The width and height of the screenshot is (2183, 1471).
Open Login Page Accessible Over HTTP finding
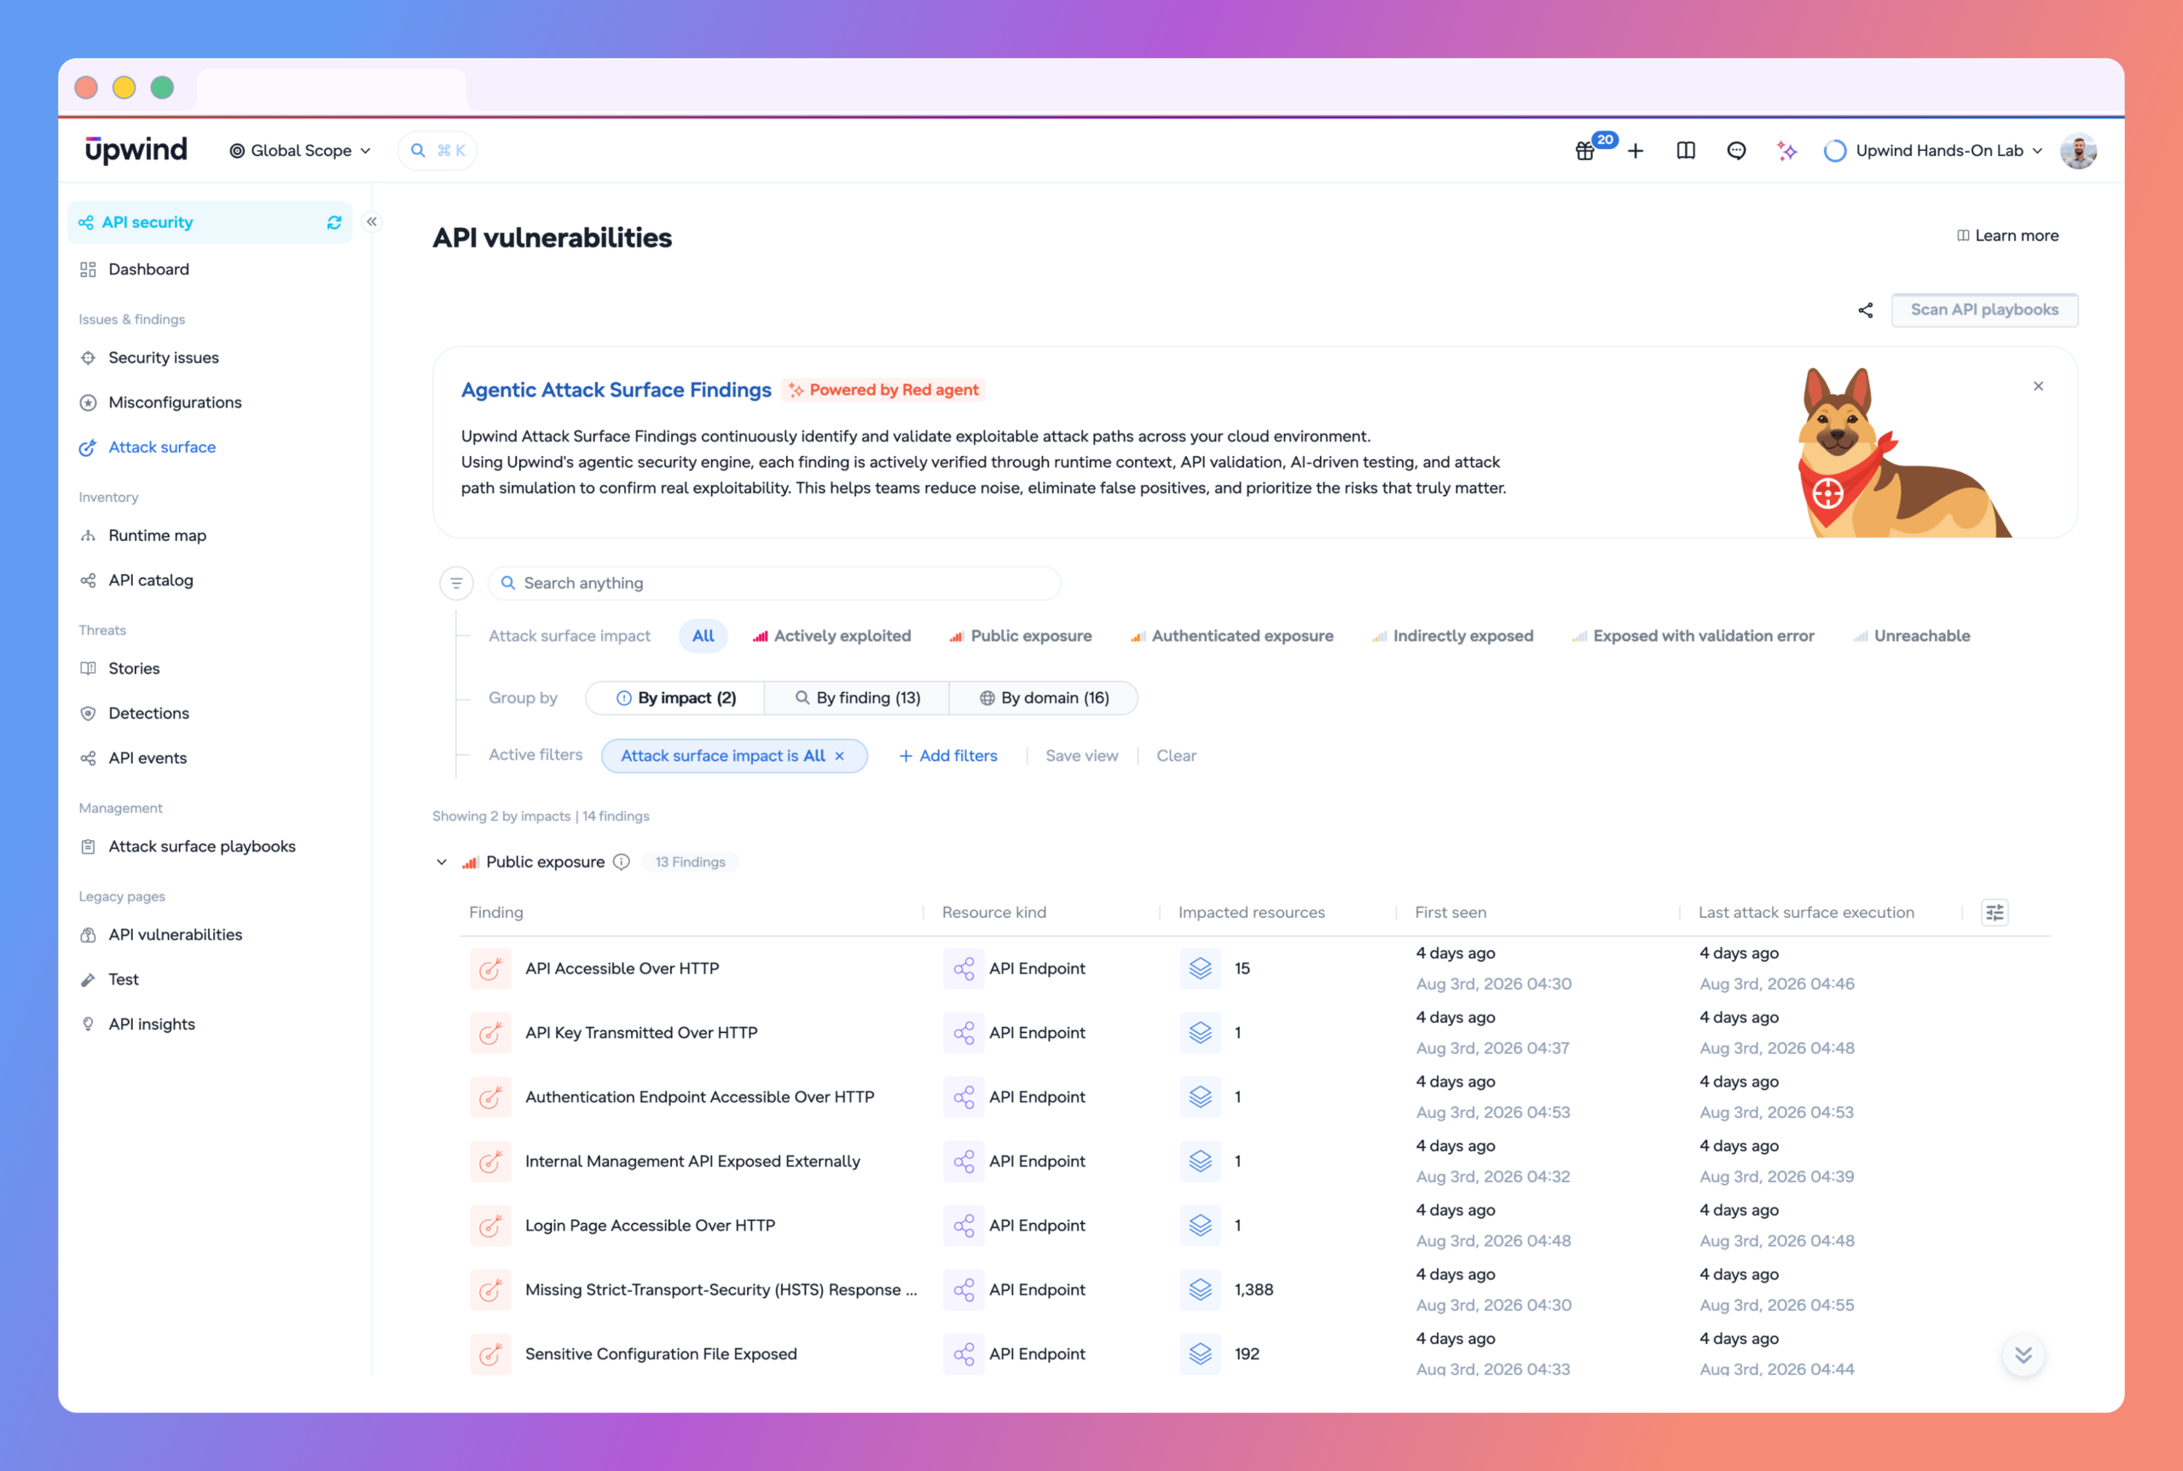651,1226
